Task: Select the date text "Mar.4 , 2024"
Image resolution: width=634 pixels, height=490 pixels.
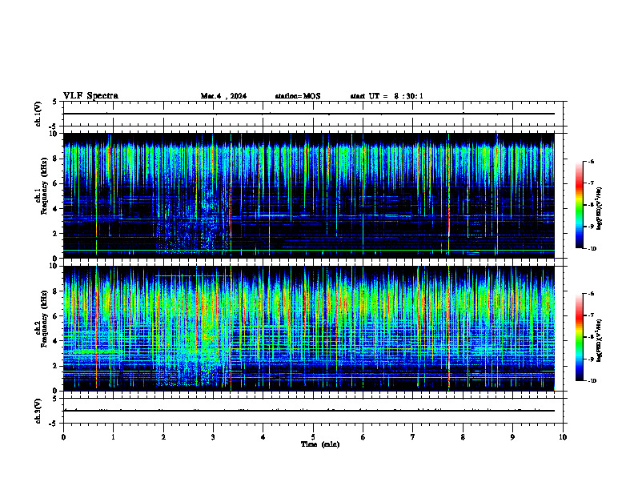Action: 223,96
